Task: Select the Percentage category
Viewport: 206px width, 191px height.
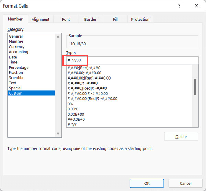Action: point(19,68)
